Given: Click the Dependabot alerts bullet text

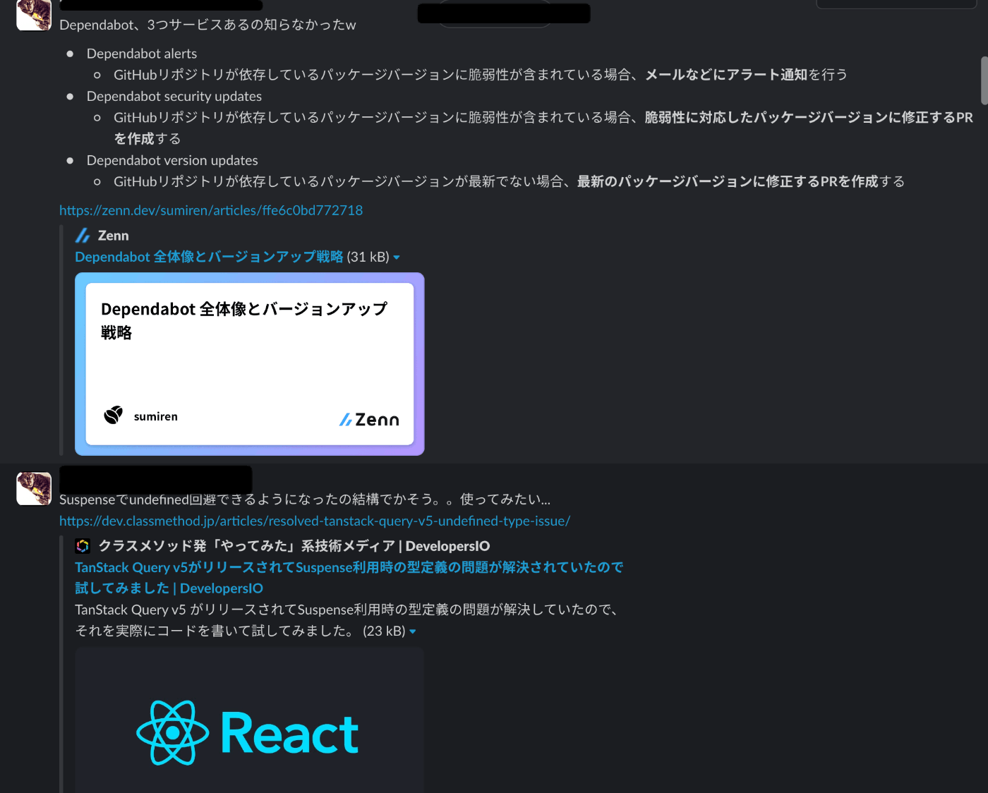Looking at the screenshot, I should pos(142,54).
